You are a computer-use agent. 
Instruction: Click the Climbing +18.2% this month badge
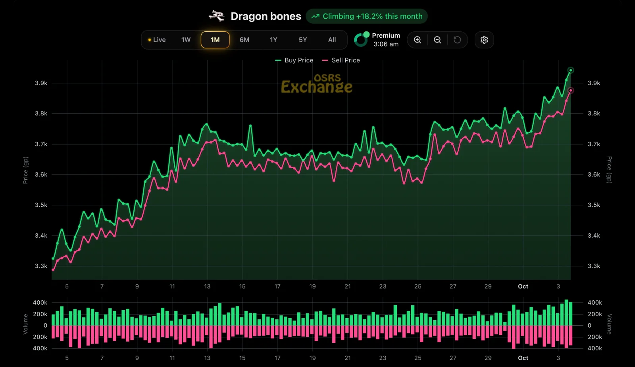click(367, 16)
